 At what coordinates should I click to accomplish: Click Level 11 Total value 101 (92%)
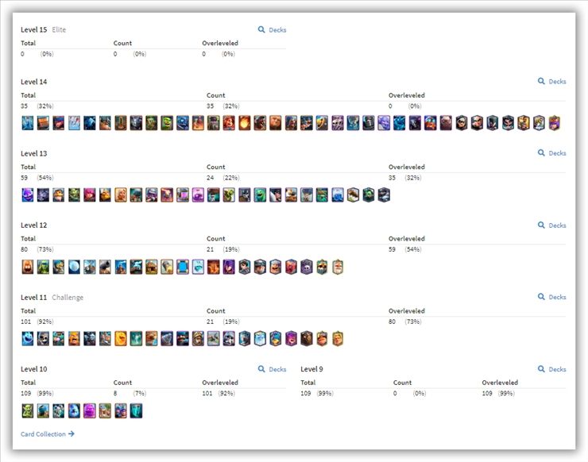click(x=37, y=321)
